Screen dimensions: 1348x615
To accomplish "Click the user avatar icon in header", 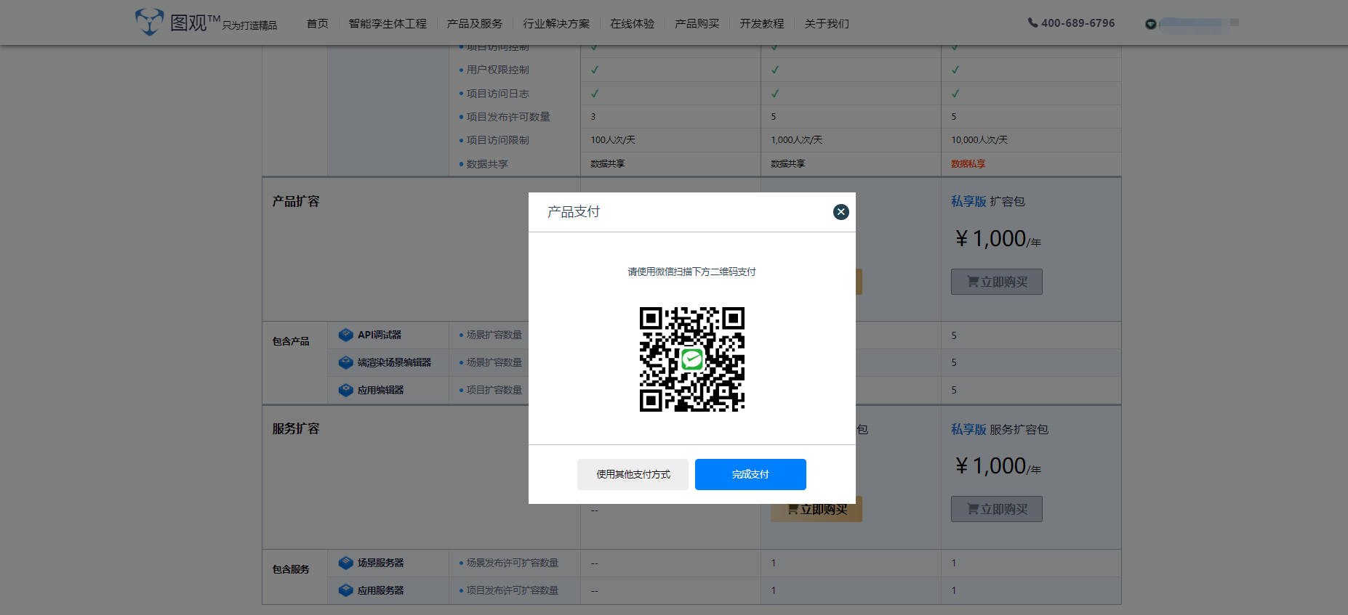I will 1150,24.
